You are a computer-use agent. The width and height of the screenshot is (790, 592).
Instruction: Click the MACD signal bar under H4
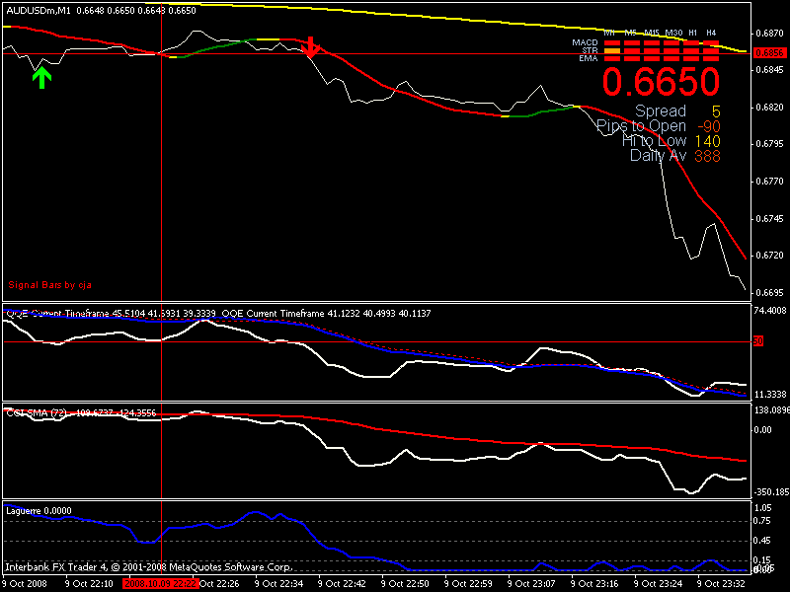pyautogui.click(x=711, y=43)
